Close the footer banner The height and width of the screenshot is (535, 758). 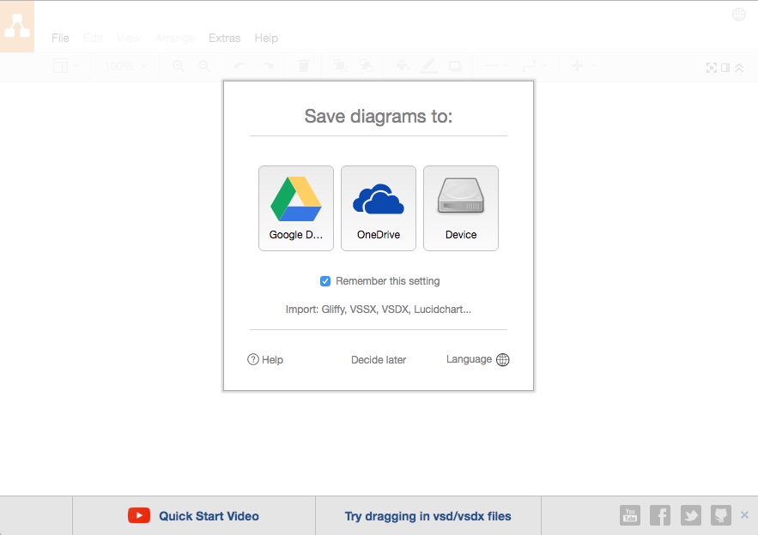(744, 514)
